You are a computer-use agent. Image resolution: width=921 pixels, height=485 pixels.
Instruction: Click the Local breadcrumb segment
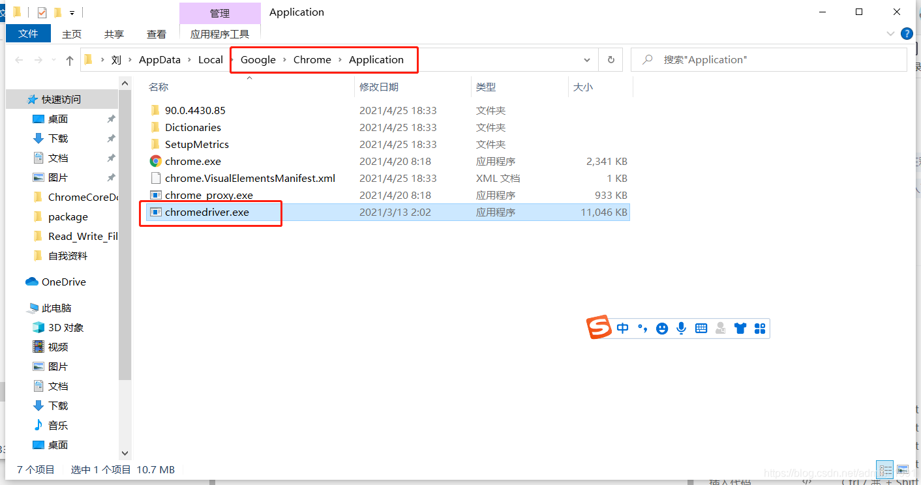click(x=211, y=60)
